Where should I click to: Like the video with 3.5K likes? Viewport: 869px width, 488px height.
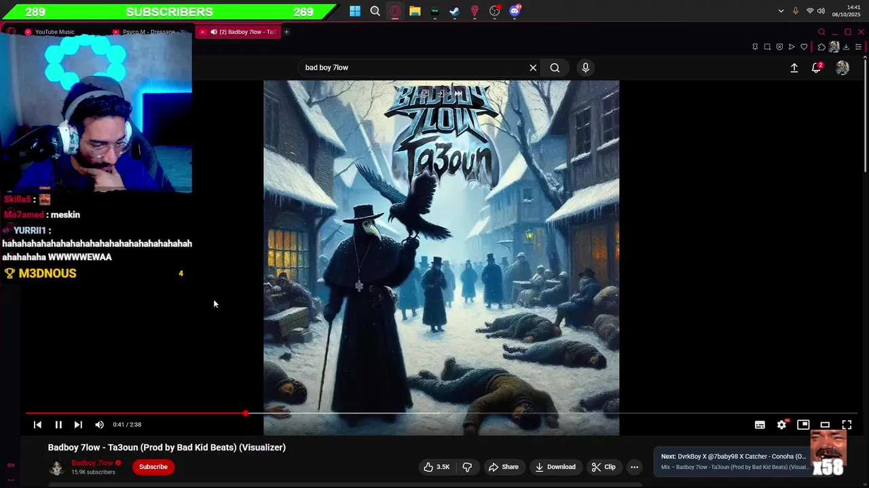pos(437,466)
